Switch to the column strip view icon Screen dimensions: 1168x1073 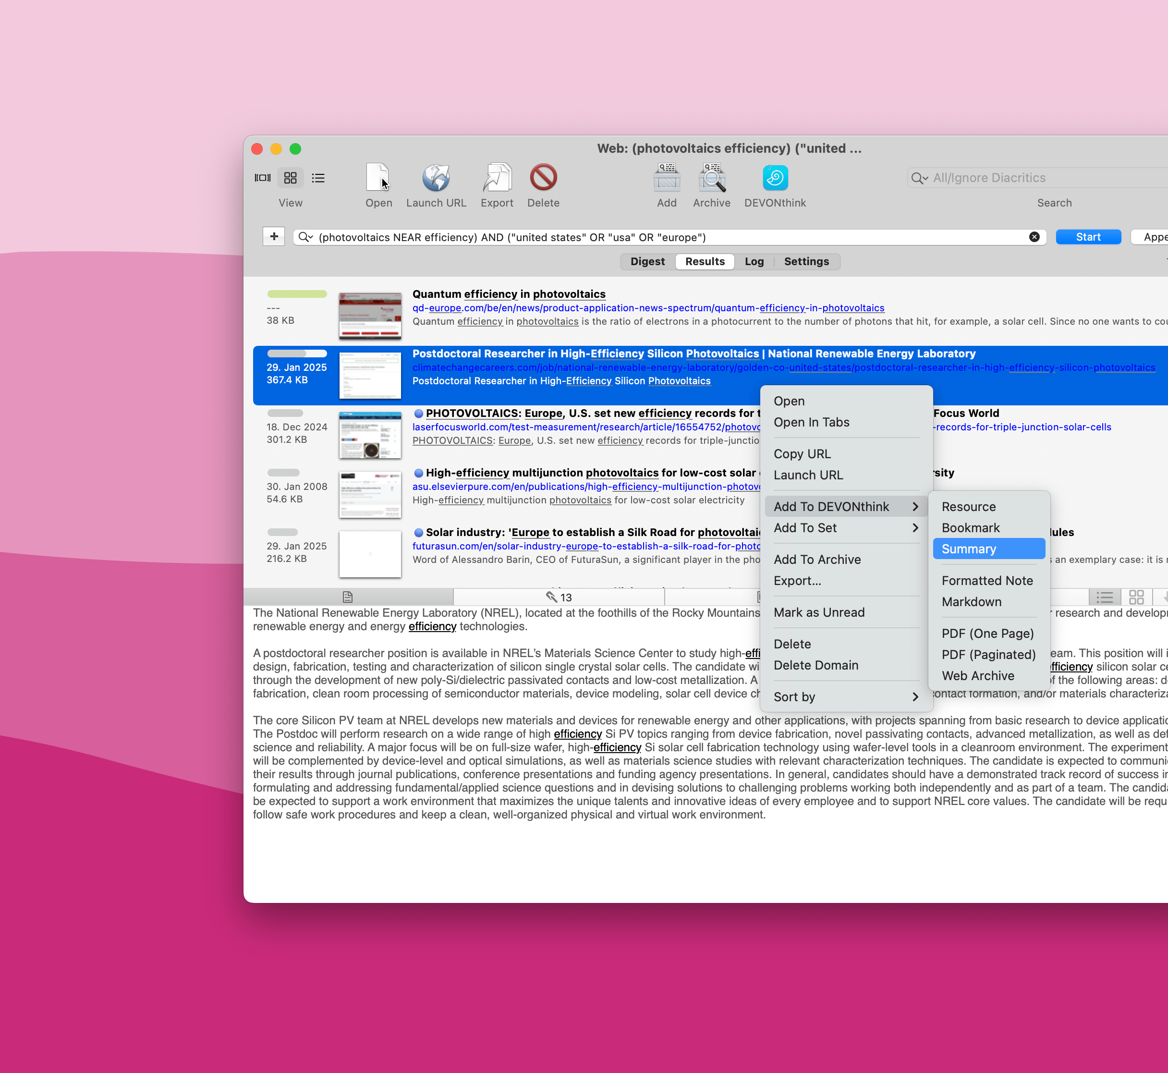262,178
